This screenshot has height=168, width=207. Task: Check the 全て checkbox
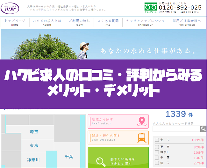click(x=157, y=140)
